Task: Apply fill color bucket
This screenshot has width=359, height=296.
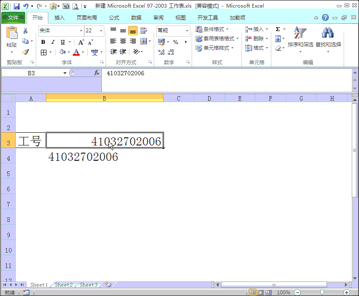Action: pos(62,52)
